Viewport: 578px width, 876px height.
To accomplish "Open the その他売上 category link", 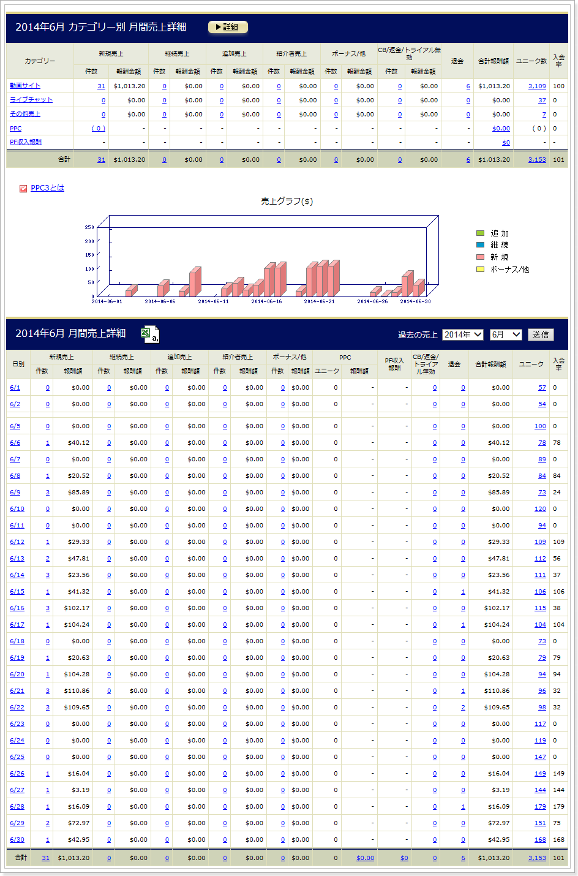I will [x=25, y=114].
